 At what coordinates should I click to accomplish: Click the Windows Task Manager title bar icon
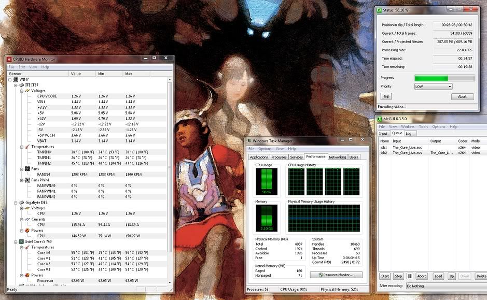click(249, 141)
